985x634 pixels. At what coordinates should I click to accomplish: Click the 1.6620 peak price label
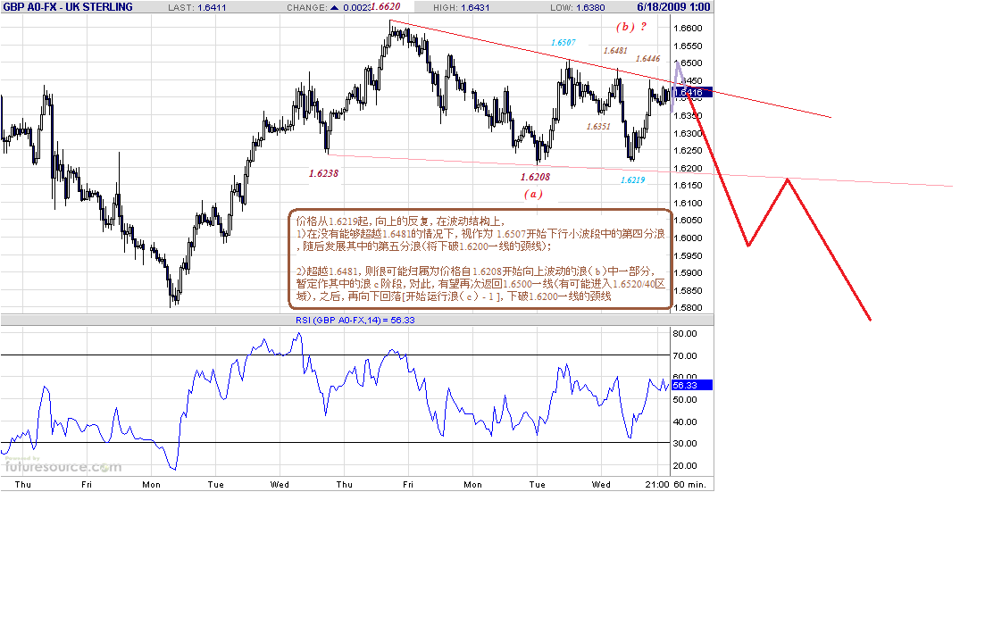click(385, 6)
